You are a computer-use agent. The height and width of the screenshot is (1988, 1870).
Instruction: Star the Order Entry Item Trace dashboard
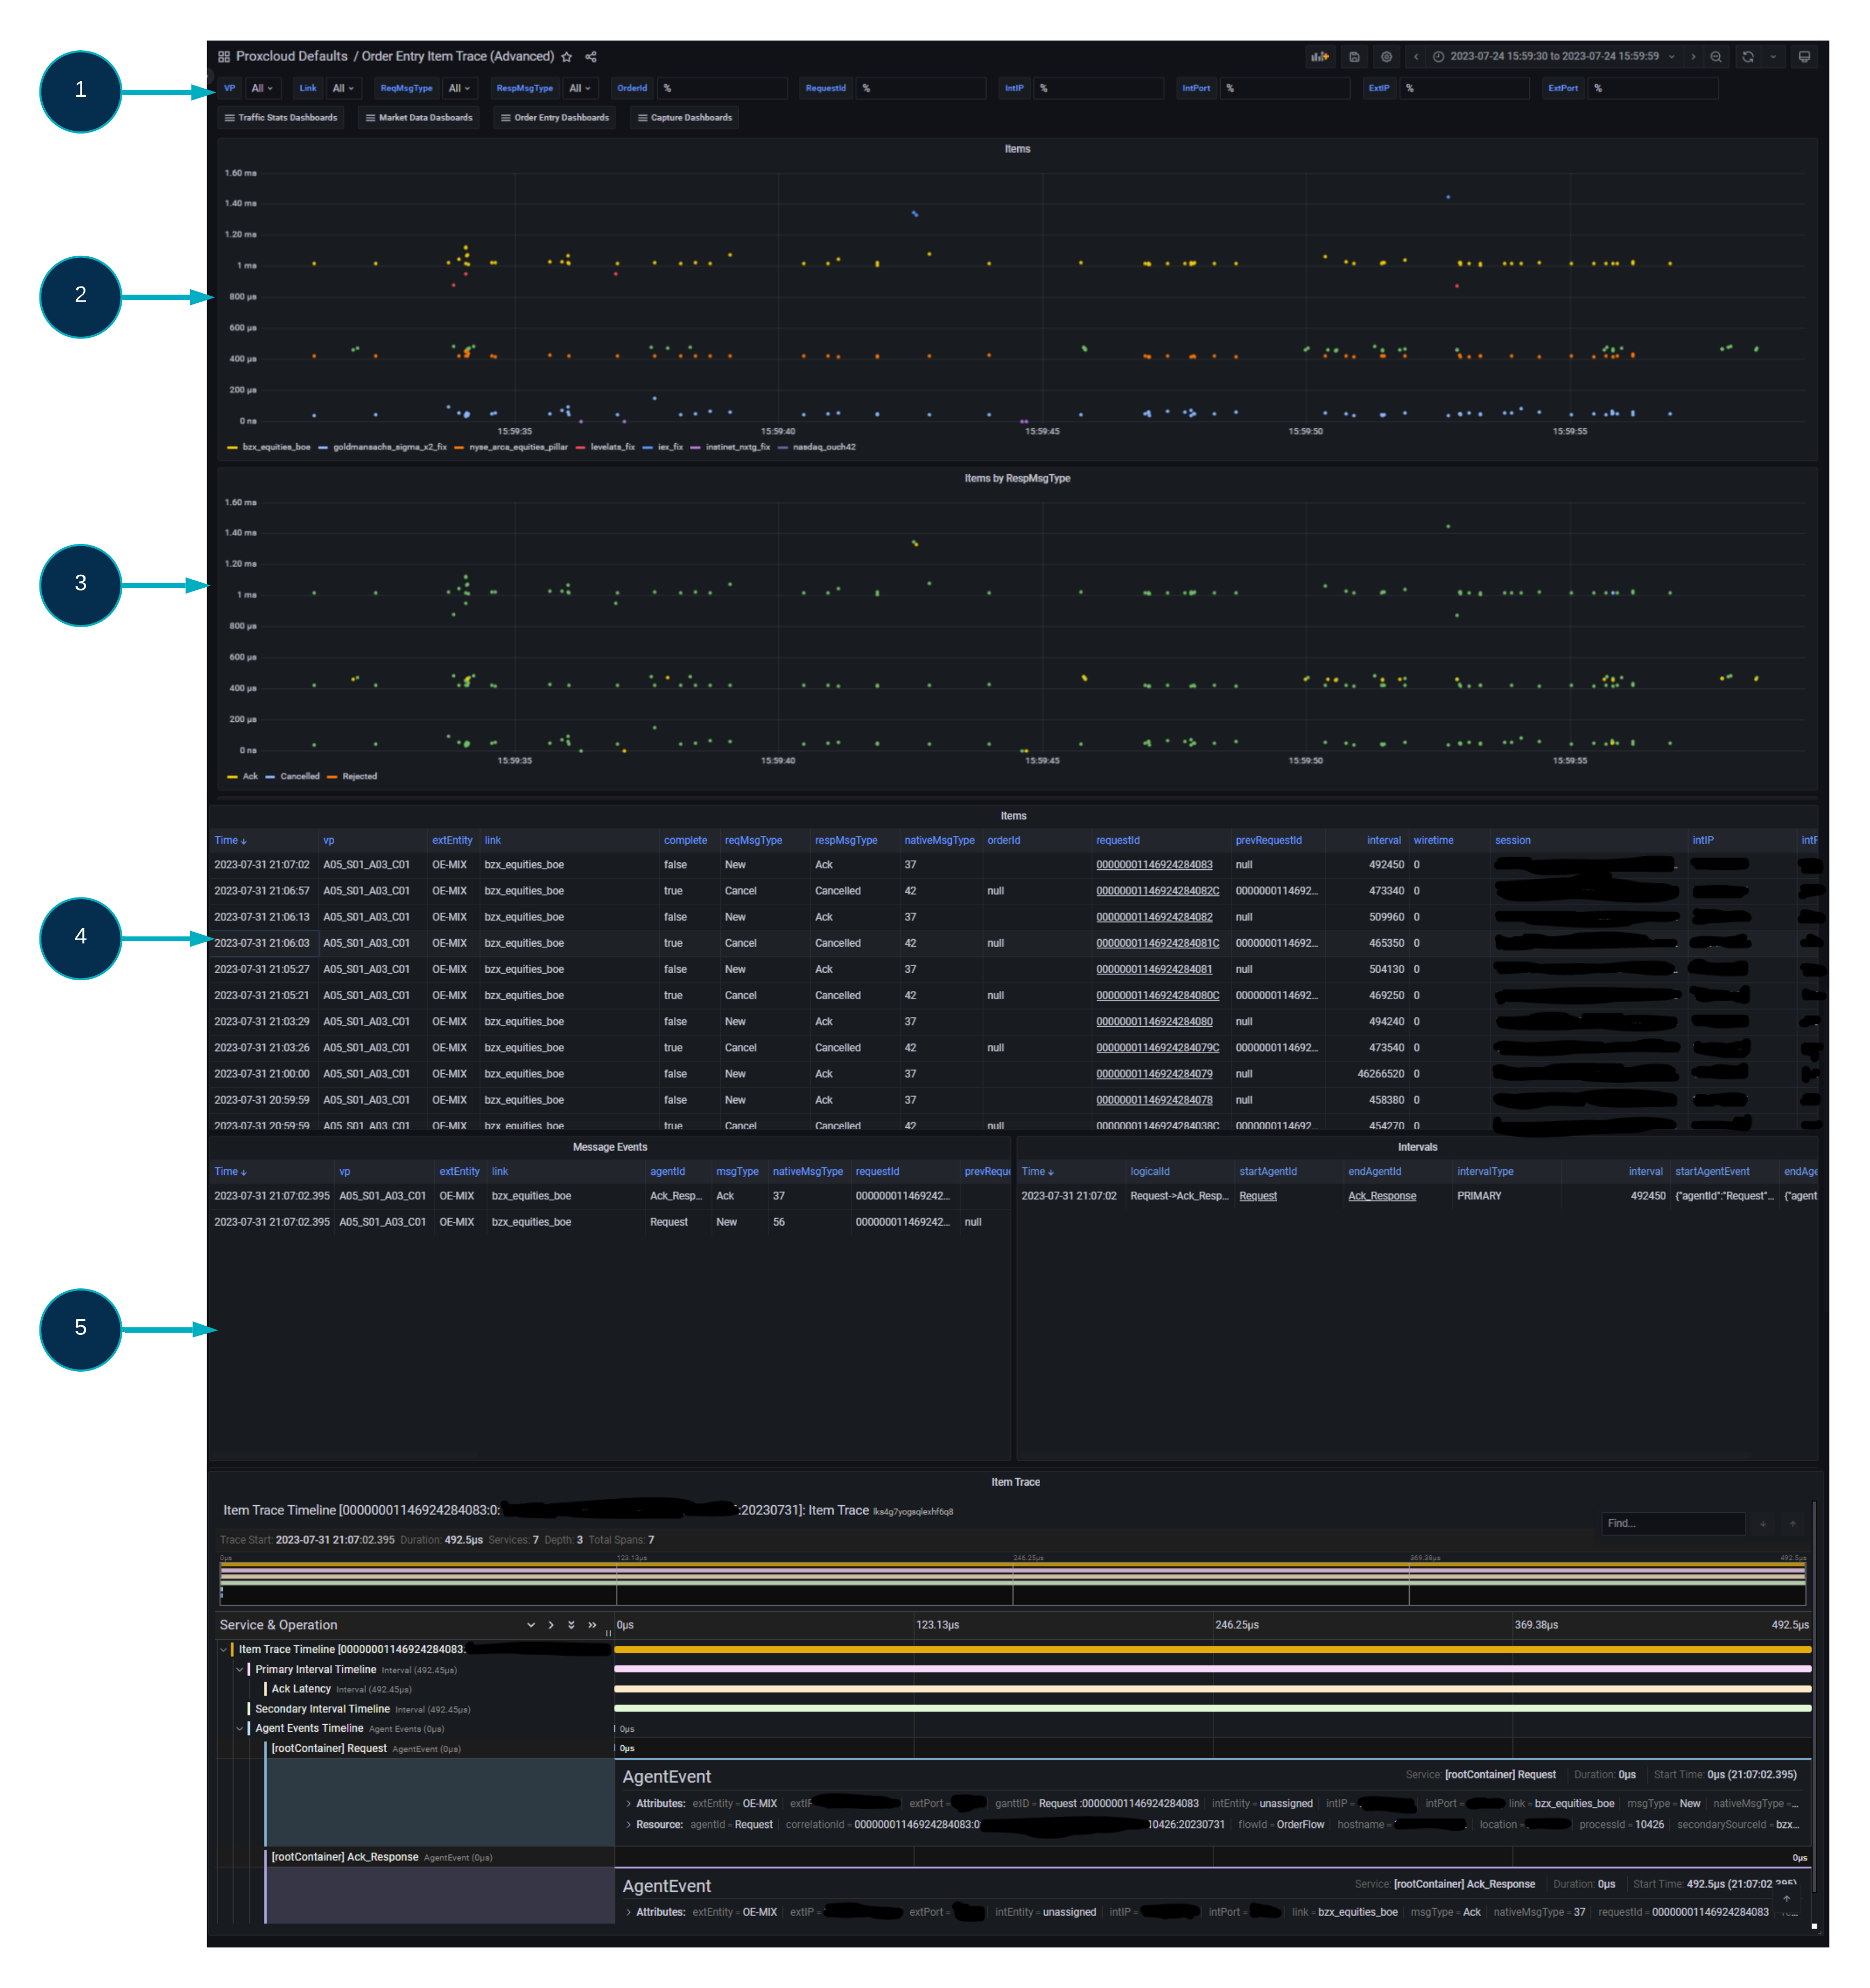coord(567,57)
